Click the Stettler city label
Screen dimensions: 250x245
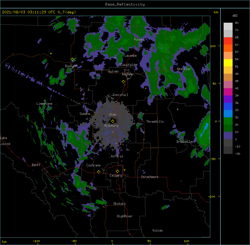point(184,69)
